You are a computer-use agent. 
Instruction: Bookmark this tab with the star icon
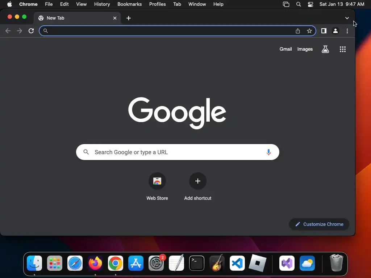(309, 31)
